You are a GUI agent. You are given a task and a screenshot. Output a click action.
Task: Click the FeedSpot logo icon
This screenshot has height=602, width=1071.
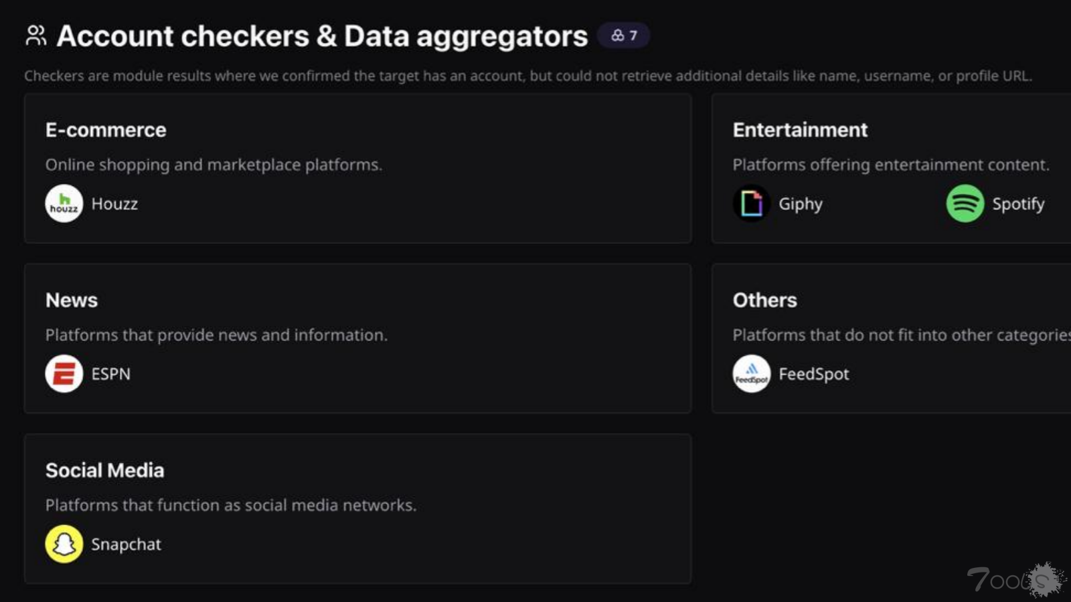[751, 373]
